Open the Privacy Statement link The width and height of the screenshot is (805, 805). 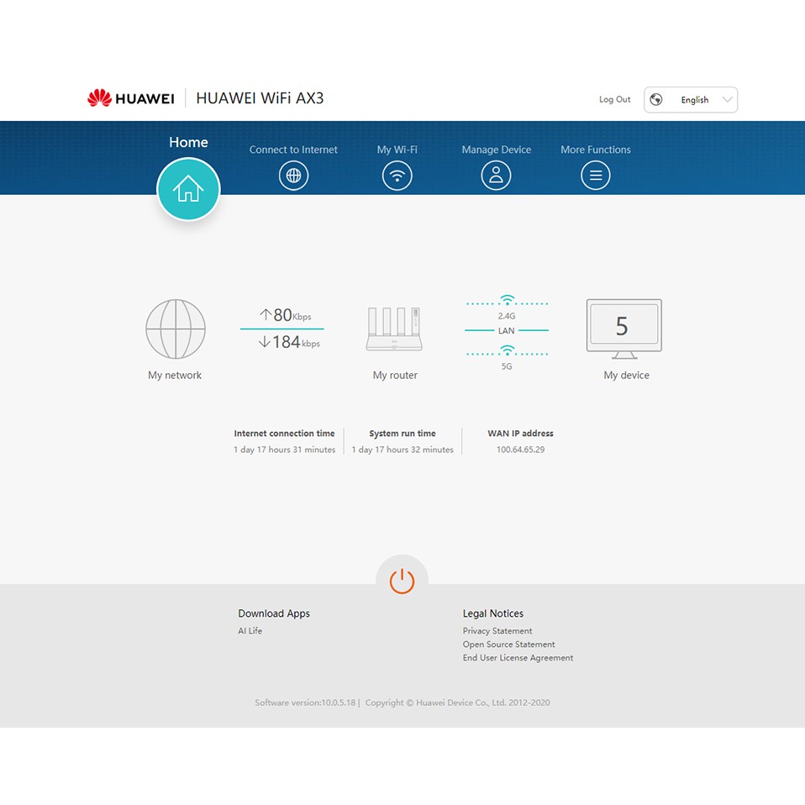pos(497,631)
